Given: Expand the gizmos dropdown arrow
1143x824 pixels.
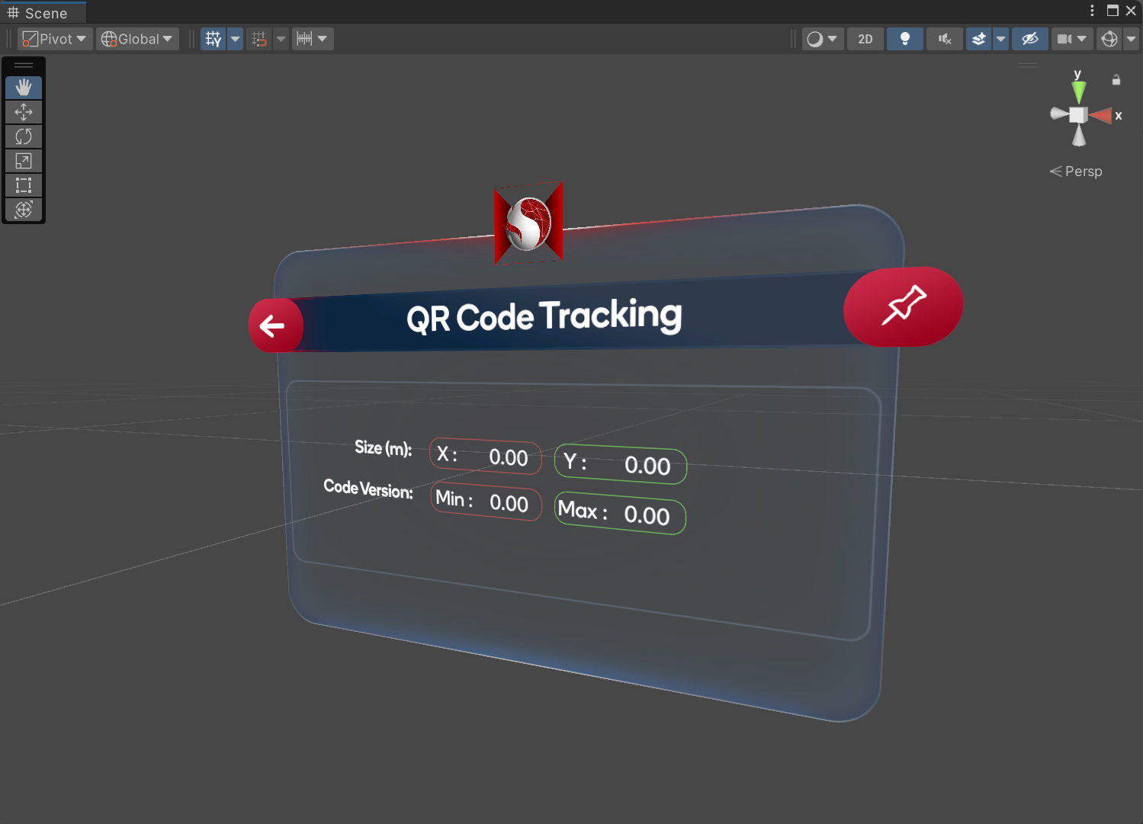Looking at the screenshot, I should [x=1132, y=39].
